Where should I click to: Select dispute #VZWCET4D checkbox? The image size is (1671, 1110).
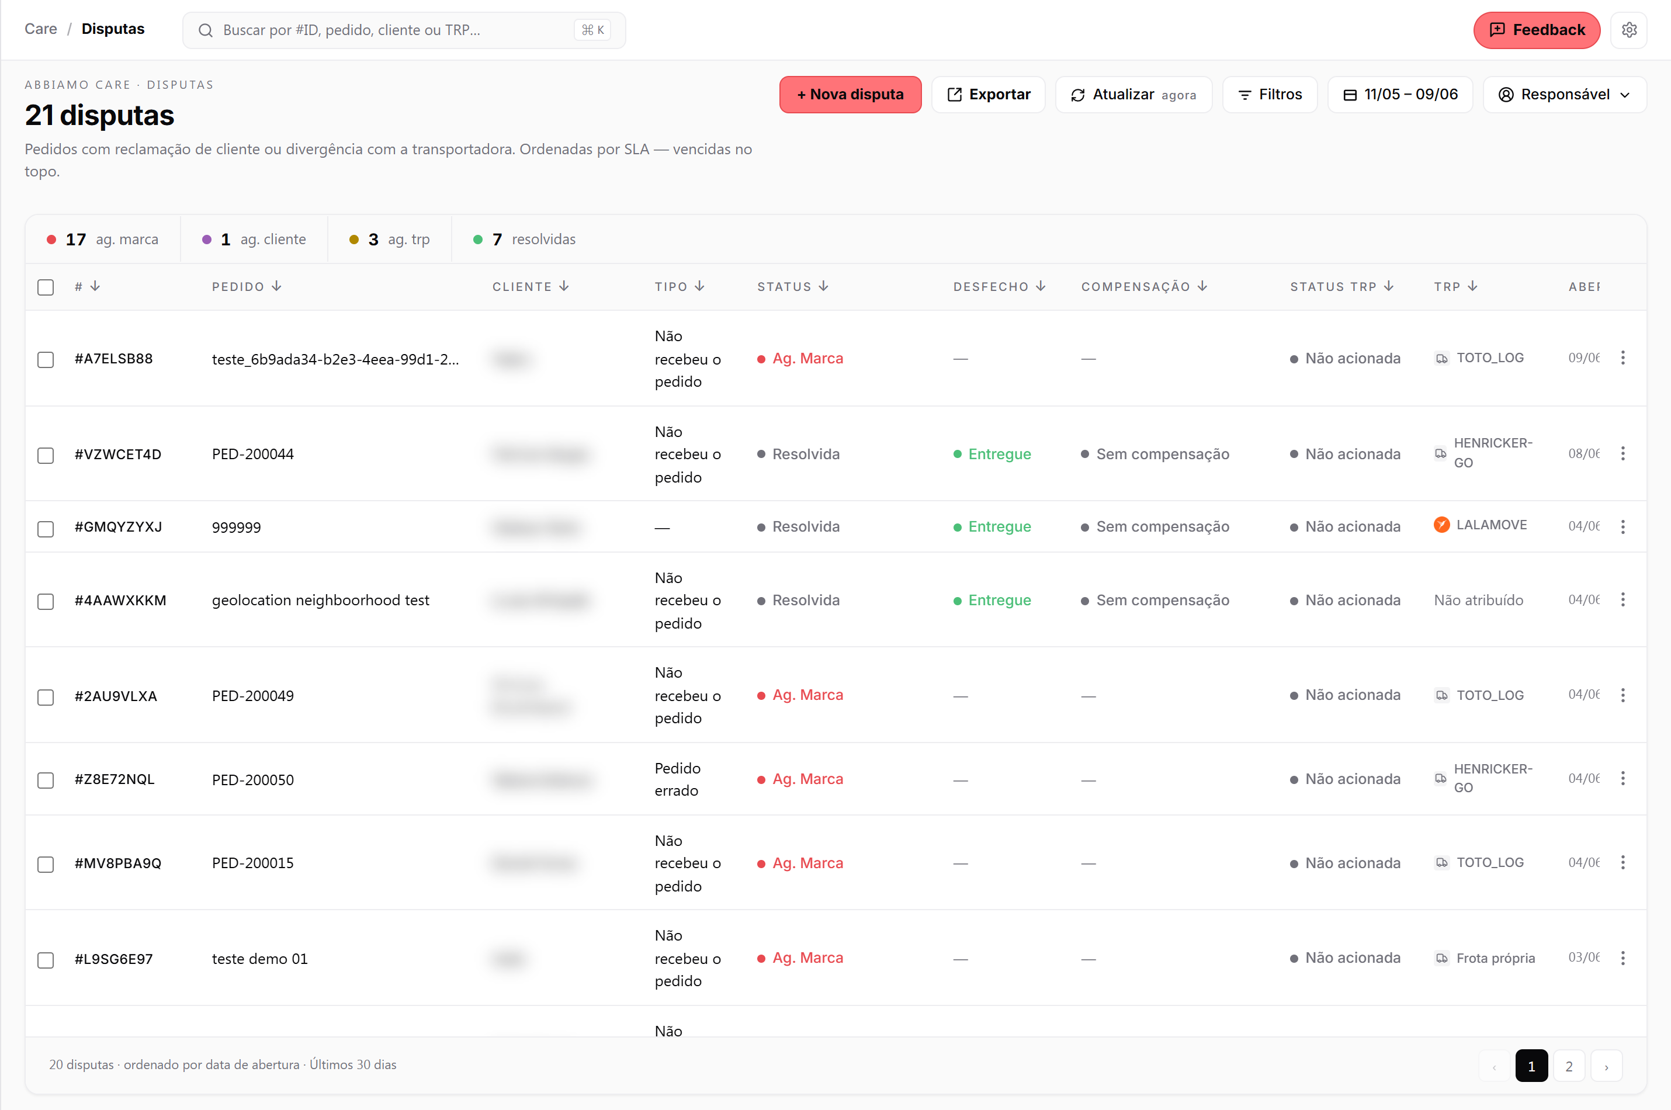click(x=46, y=455)
